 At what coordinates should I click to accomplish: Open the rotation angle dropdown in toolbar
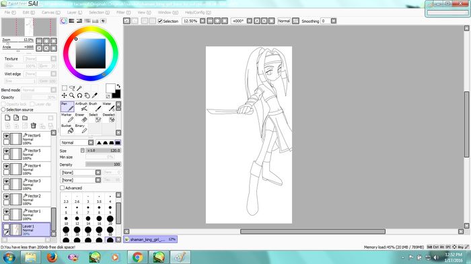[x=250, y=21]
